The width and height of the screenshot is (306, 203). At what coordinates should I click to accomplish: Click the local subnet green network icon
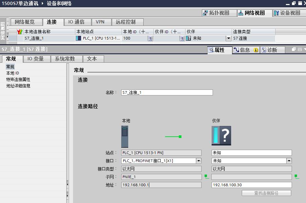(x=207, y=177)
